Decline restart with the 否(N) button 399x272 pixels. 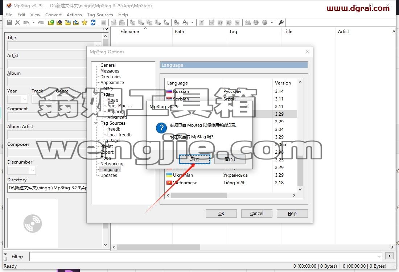[230, 159]
